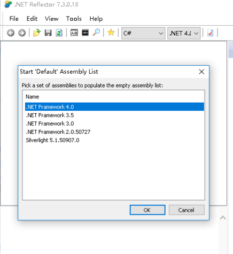Screen dimensions: 233x254
Task: Dismiss the dialog with Cancel button
Action: [x=187, y=210]
